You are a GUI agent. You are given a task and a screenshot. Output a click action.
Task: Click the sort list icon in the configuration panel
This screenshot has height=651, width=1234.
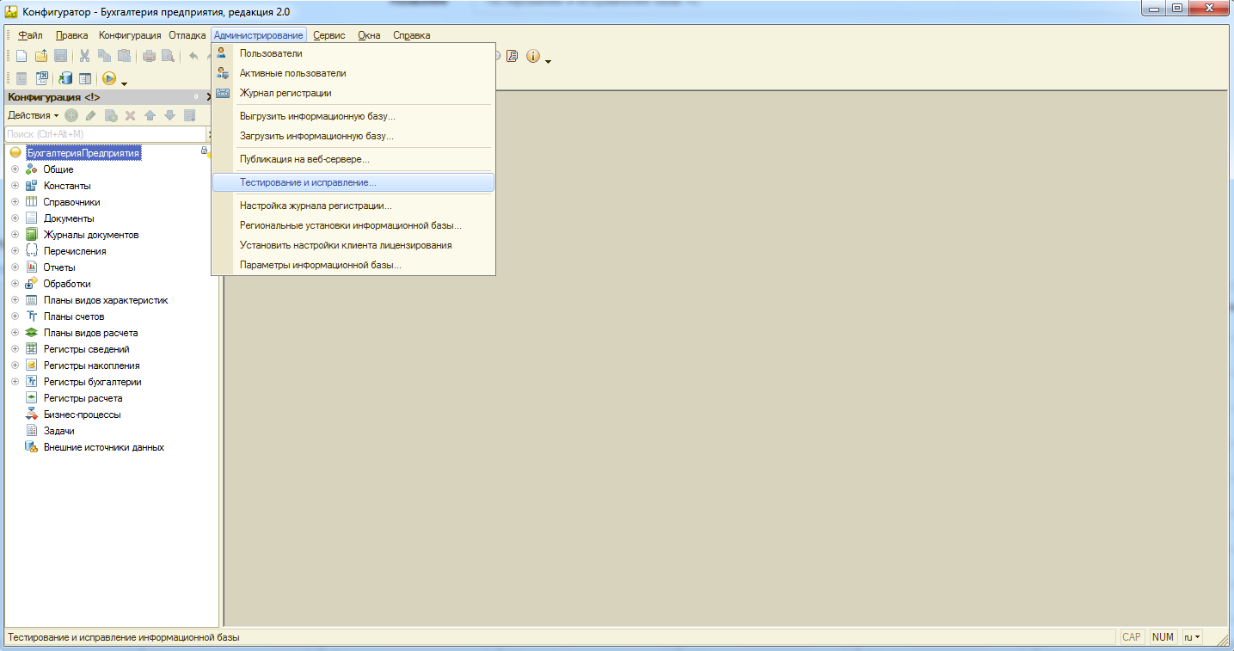(x=190, y=115)
